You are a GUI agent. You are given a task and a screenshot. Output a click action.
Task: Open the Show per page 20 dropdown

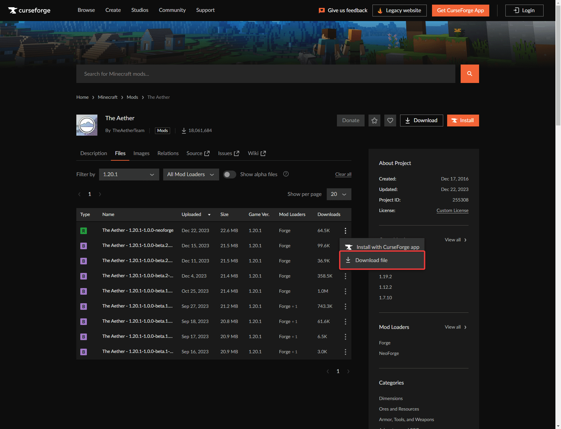(x=339, y=194)
